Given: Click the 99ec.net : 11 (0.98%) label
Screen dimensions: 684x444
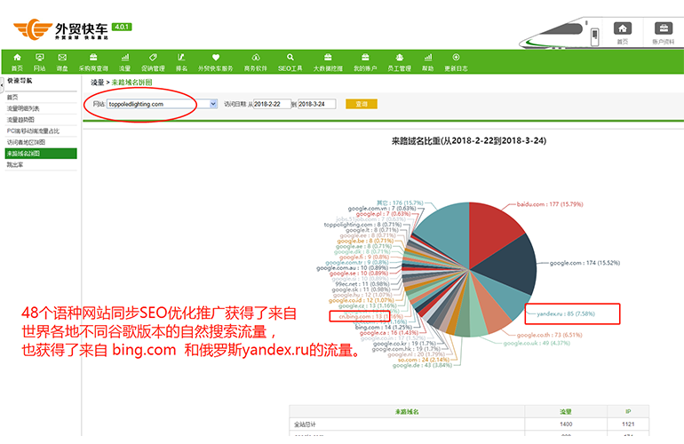Looking at the screenshot, I should pyautogui.click(x=363, y=284).
